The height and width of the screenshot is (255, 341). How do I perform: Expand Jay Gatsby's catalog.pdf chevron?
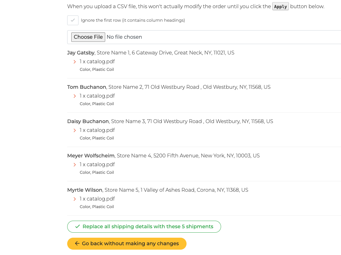pos(75,62)
